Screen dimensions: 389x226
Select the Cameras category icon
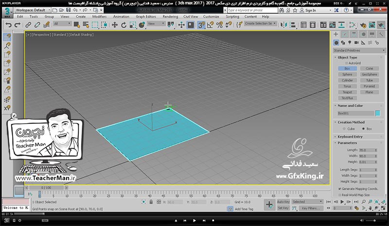(356, 43)
